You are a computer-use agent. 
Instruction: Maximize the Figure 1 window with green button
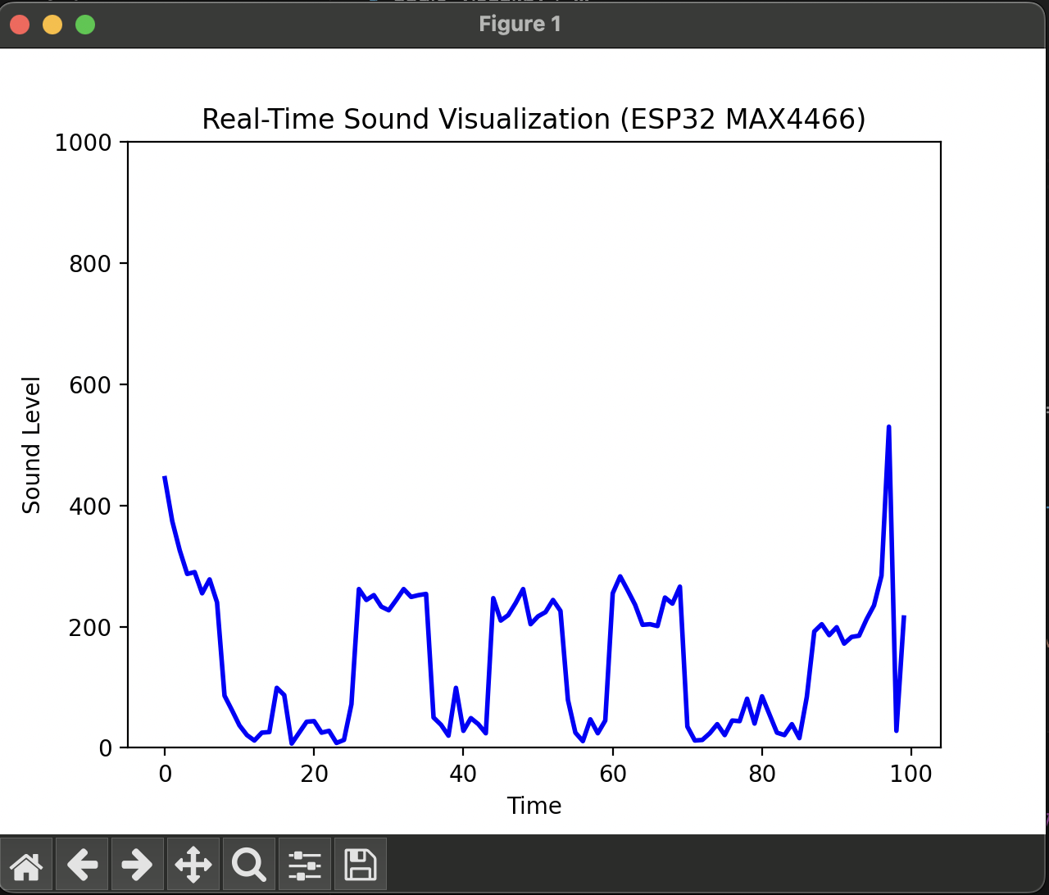(85, 25)
